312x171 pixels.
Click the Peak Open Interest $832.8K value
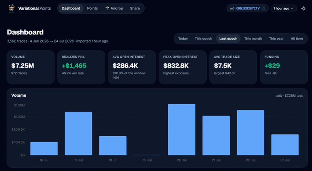tap(176, 66)
